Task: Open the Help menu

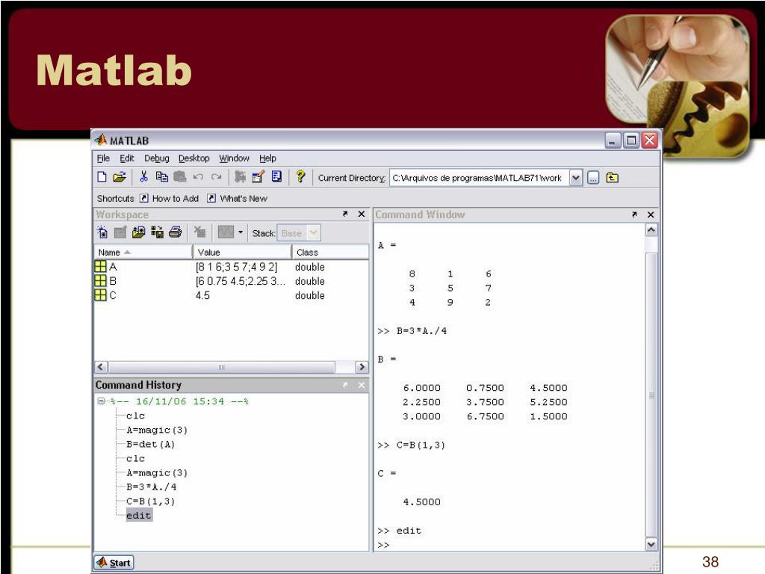Action: (x=267, y=158)
